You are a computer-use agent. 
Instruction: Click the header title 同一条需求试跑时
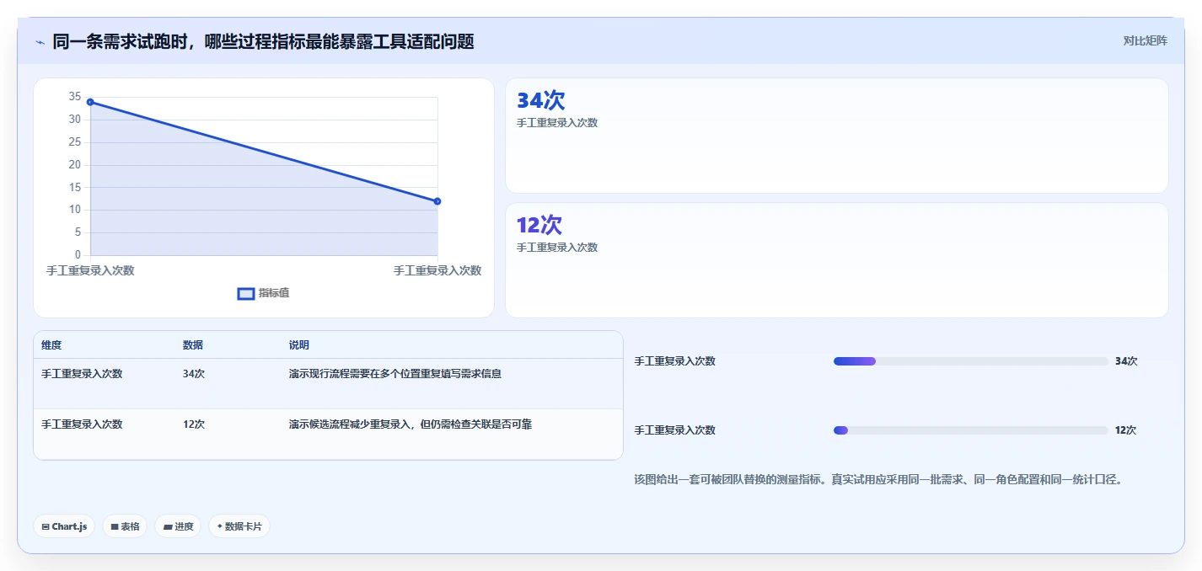click(263, 41)
